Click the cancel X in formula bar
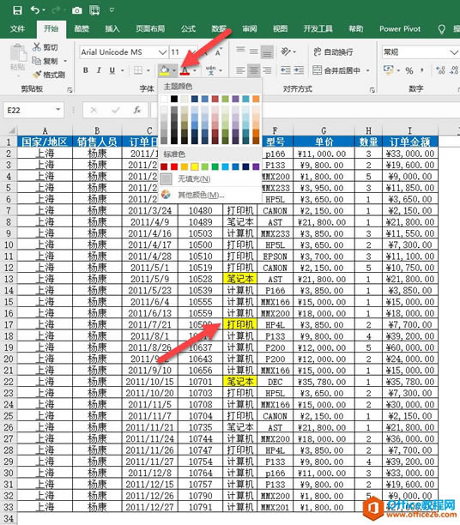Image resolution: width=460 pixels, height=525 pixels. coord(94,110)
